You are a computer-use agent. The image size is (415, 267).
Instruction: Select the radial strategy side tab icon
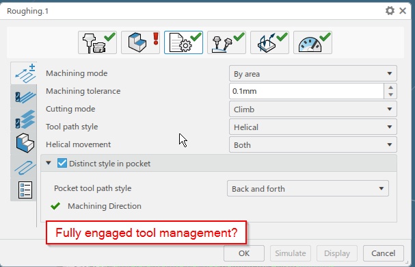25,97
